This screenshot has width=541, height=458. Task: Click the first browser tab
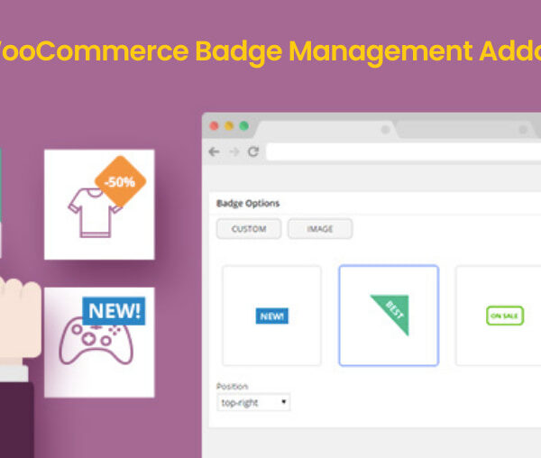point(326,130)
